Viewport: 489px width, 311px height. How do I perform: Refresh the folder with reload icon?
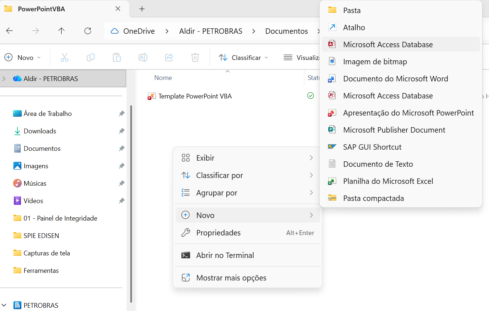coord(87,31)
